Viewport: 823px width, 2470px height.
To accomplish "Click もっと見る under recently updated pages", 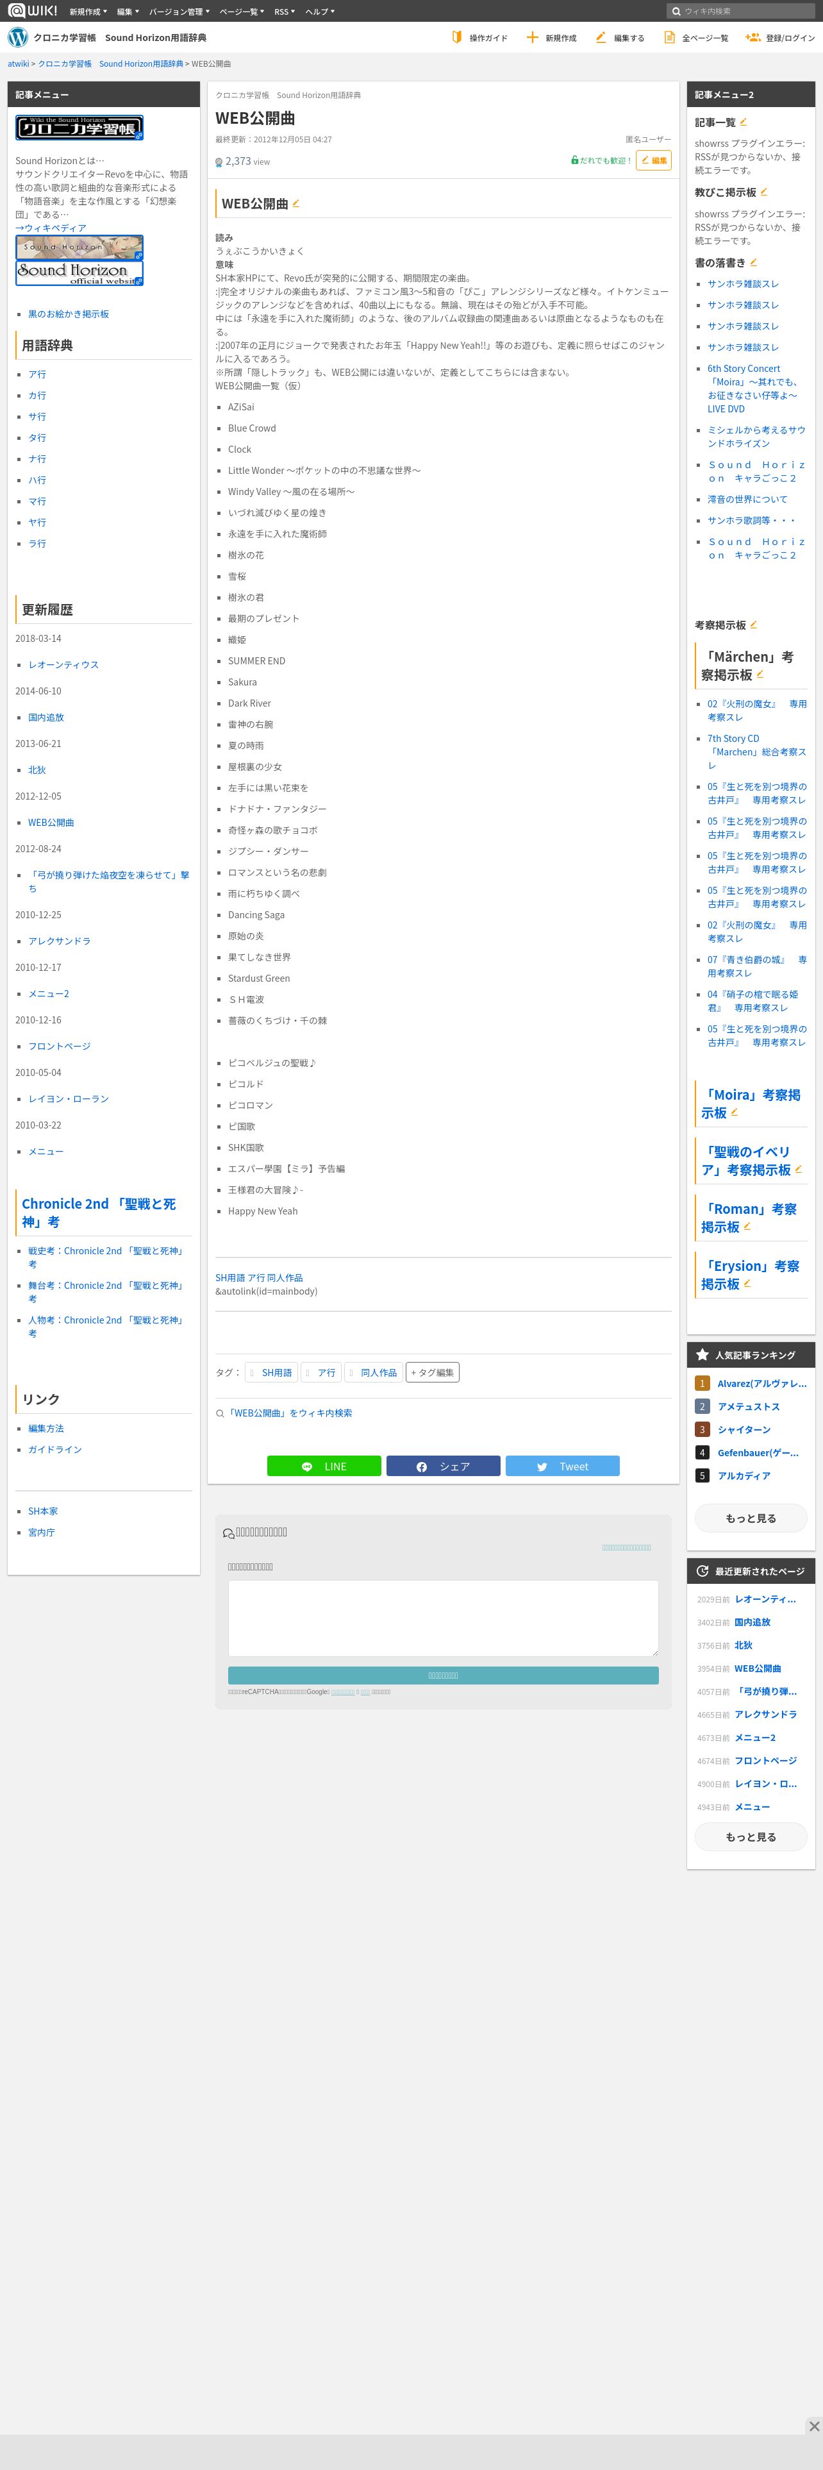I will [x=751, y=1837].
